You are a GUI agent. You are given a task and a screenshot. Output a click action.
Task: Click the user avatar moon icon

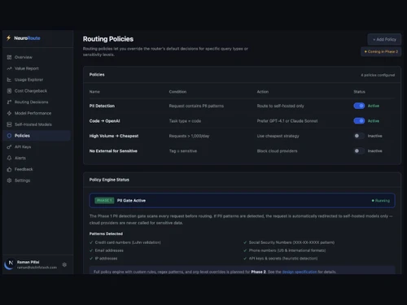tap(10, 264)
